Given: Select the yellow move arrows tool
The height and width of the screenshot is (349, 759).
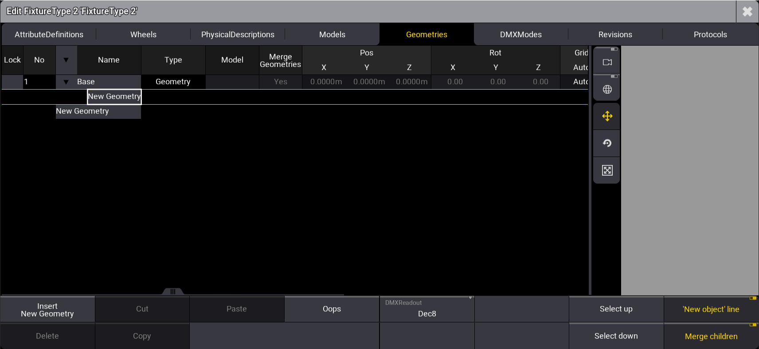Looking at the screenshot, I should (x=607, y=116).
